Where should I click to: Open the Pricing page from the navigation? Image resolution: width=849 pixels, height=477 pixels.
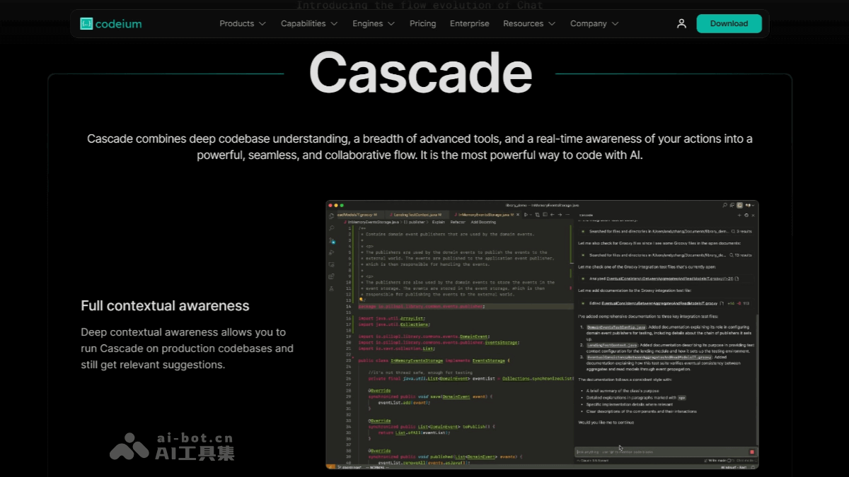pos(422,23)
